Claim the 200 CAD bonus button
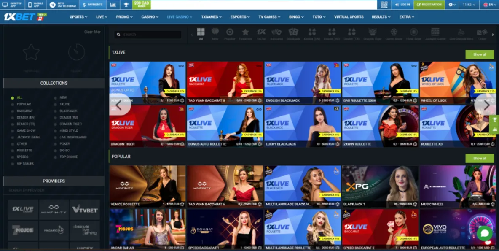The image size is (499, 251). click(141, 5)
